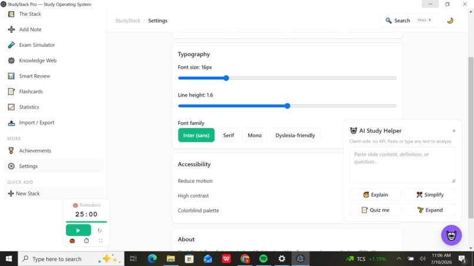The image size is (474, 266).
Task: Open Microsoft Store from the taskbar
Action: tap(189, 259)
